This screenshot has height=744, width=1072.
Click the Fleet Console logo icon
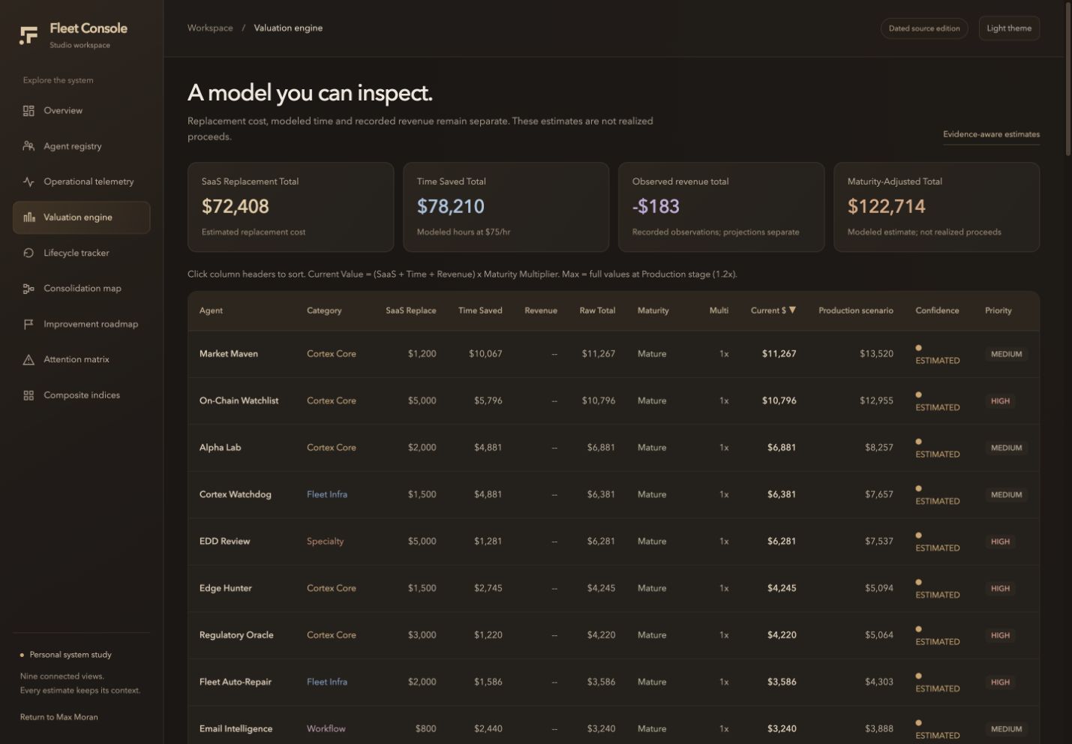[x=29, y=35]
